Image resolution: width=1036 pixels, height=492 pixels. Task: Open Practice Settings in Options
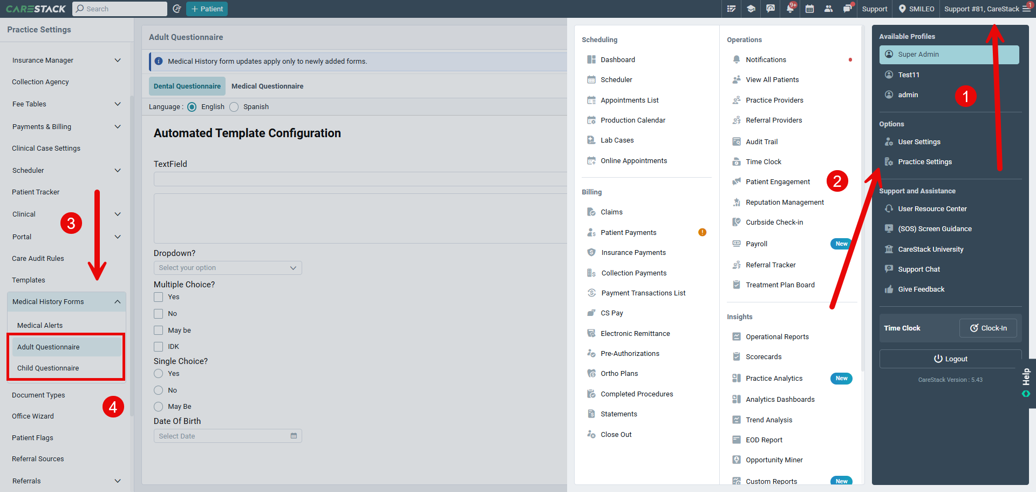click(x=924, y=162)
